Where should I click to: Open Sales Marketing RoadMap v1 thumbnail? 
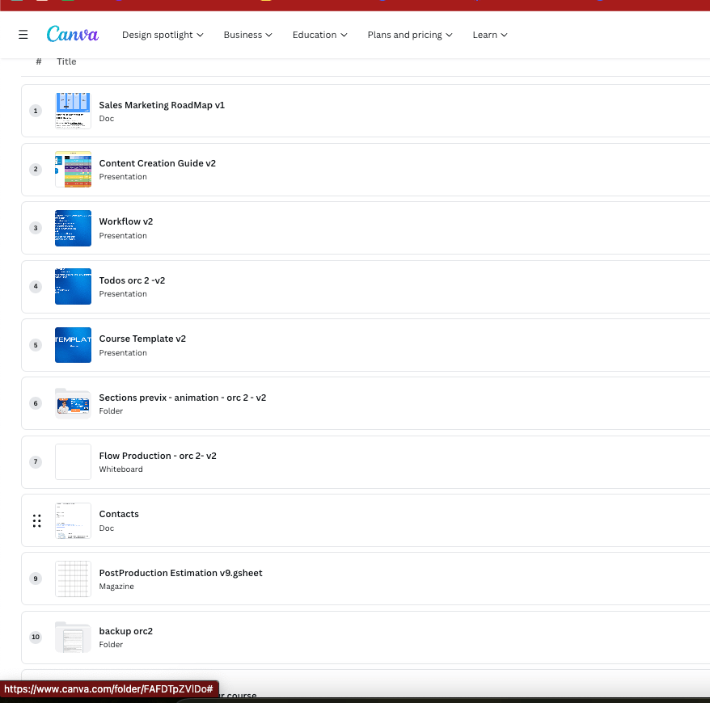(73, 111)
